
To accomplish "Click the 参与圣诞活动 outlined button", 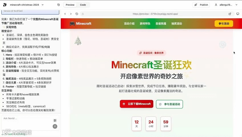I will pos(169,104).
